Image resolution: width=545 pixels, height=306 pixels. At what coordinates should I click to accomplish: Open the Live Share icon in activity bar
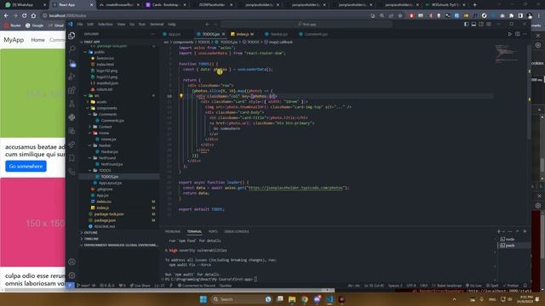pyautogui.click(x=72, y=144)
